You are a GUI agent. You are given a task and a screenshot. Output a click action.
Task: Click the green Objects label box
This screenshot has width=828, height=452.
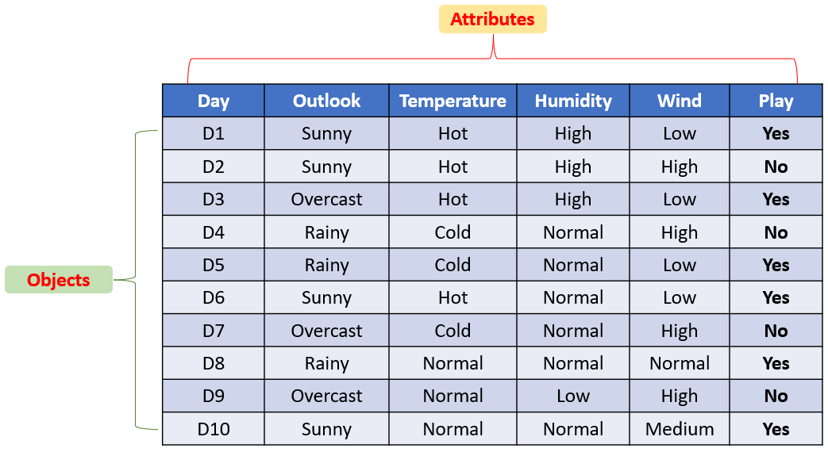[59, 280]
